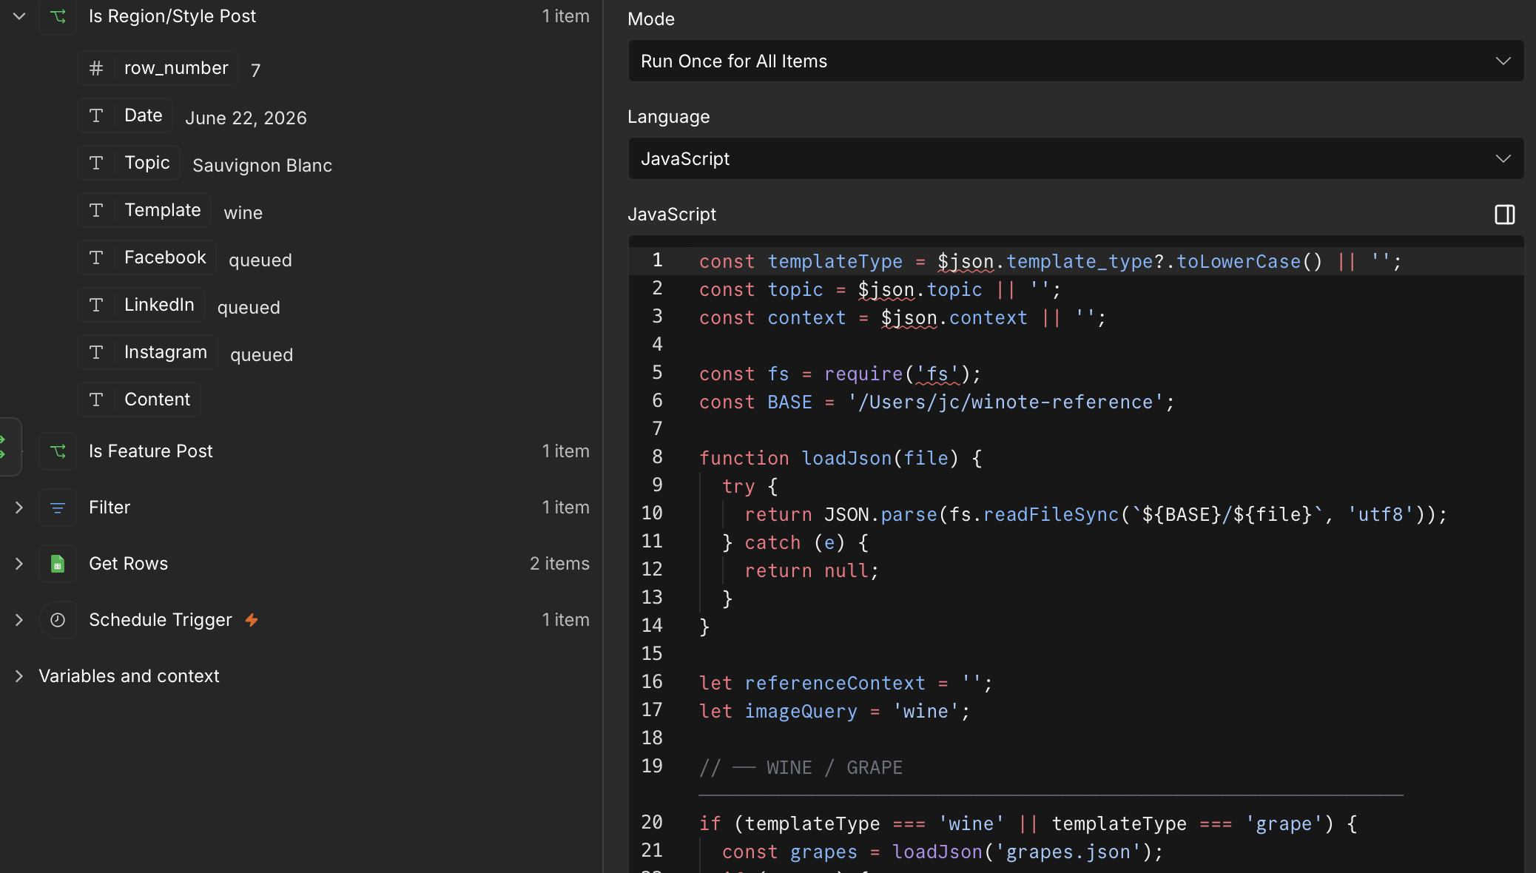
Task: Open the code editor panel layout icon
Action: tap(1504, 215)
